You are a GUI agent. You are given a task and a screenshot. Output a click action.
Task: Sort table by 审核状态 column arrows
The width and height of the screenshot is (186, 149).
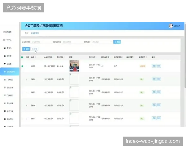(x=146, y=57)
